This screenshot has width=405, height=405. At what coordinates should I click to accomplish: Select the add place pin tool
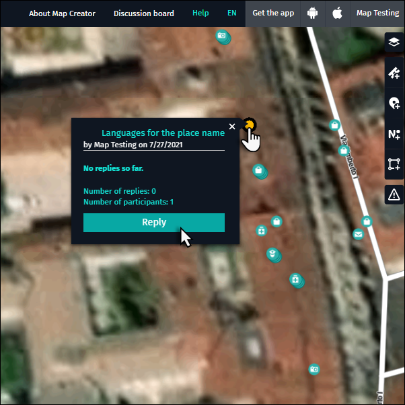(x=394, y=103)
